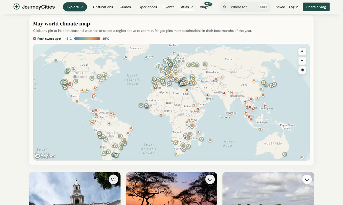Open the Experiences page
Viewport: 343px width, 205px height.
pyautogui.click(x=147, y=7)
